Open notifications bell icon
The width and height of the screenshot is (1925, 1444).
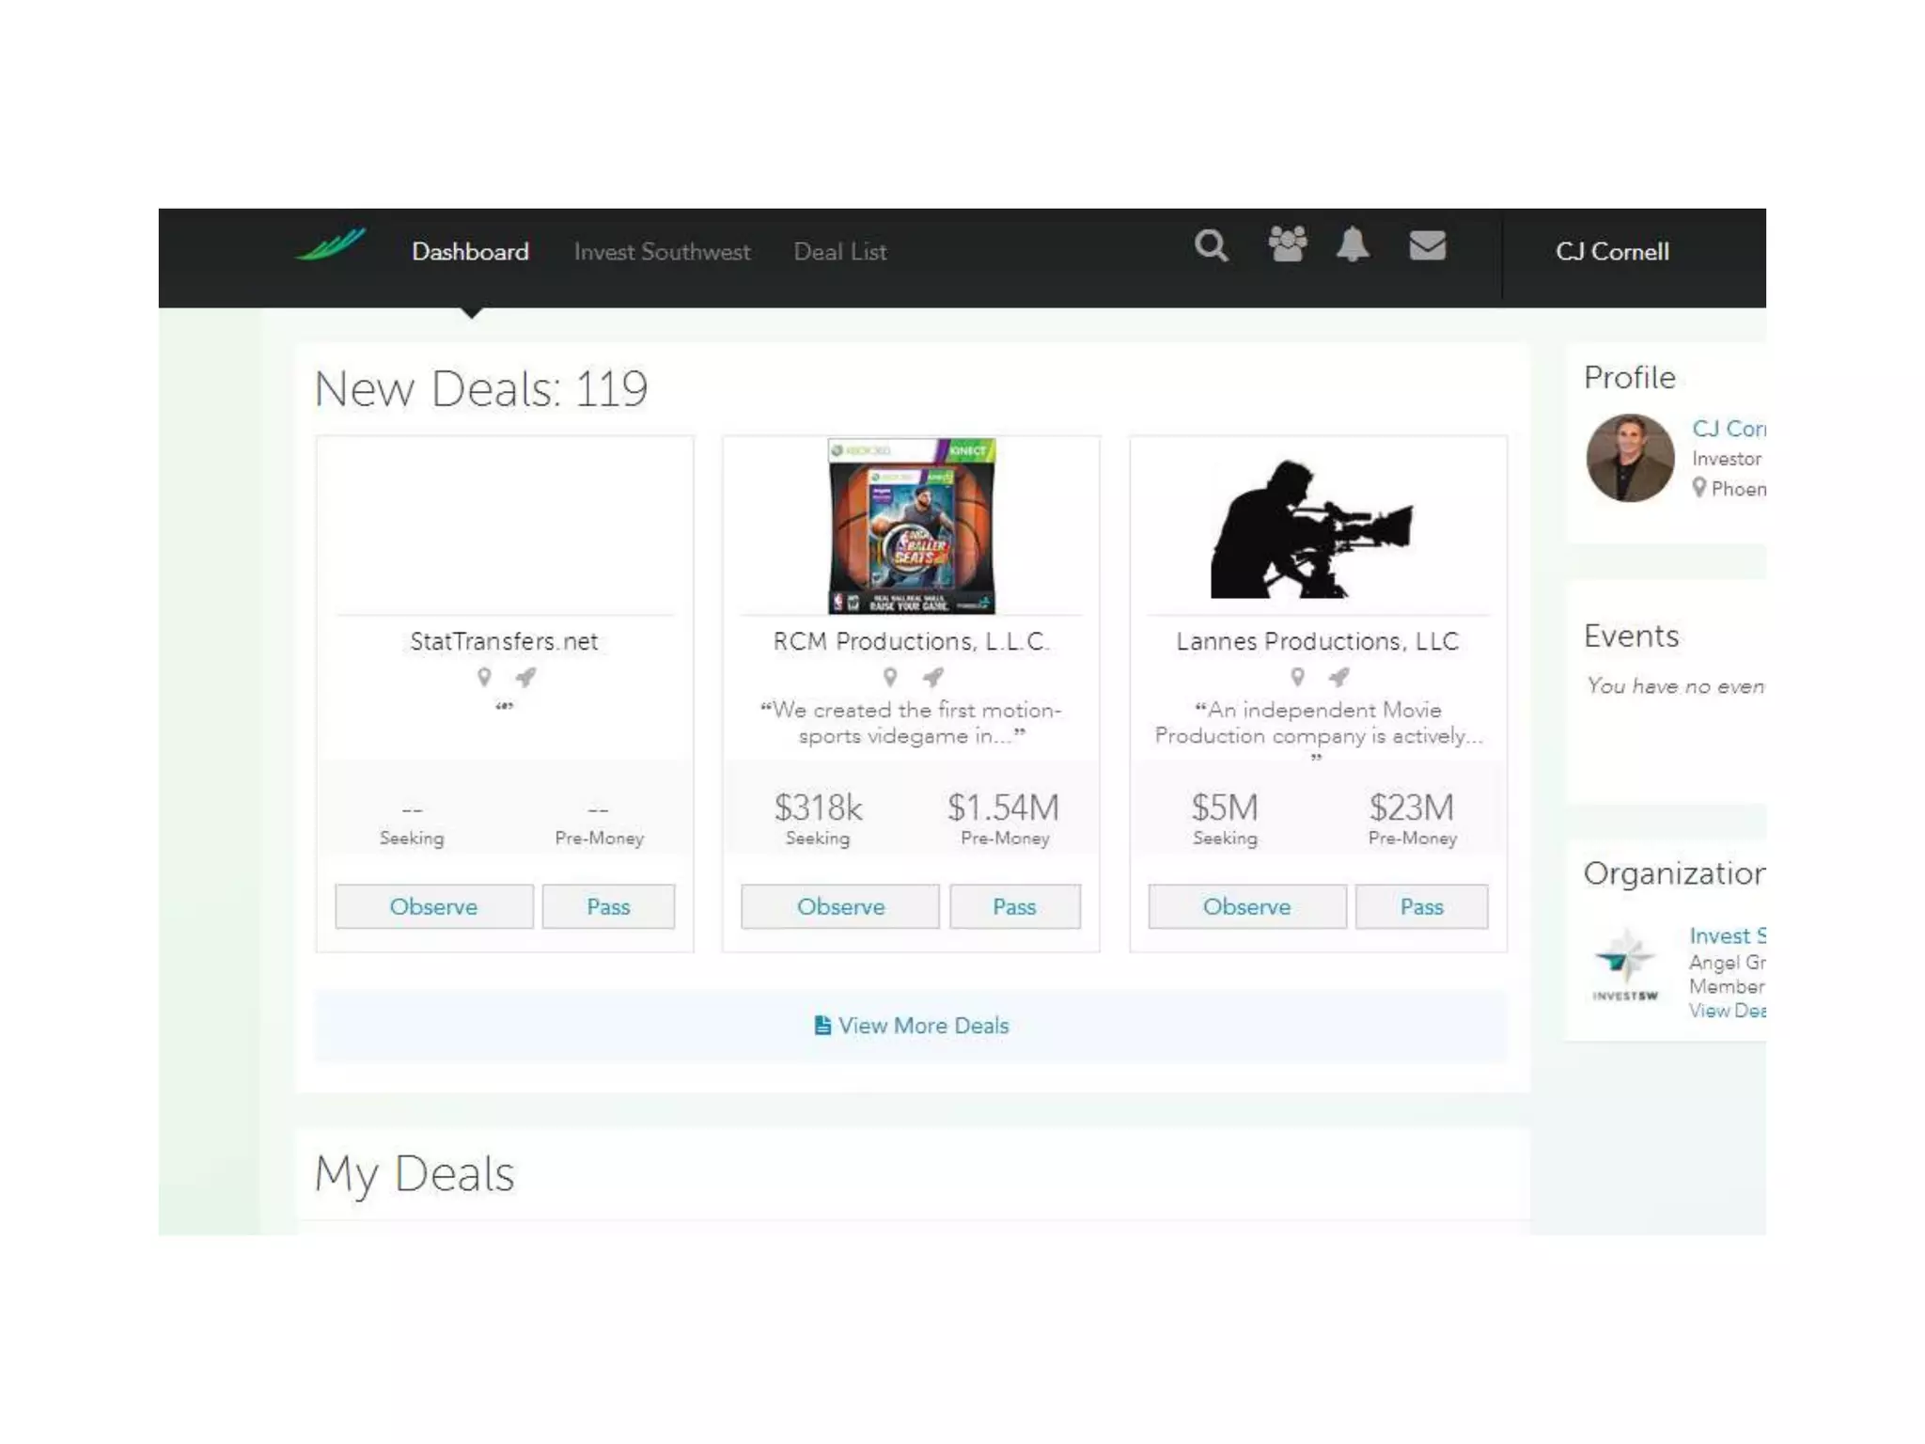coord(1353,244)
